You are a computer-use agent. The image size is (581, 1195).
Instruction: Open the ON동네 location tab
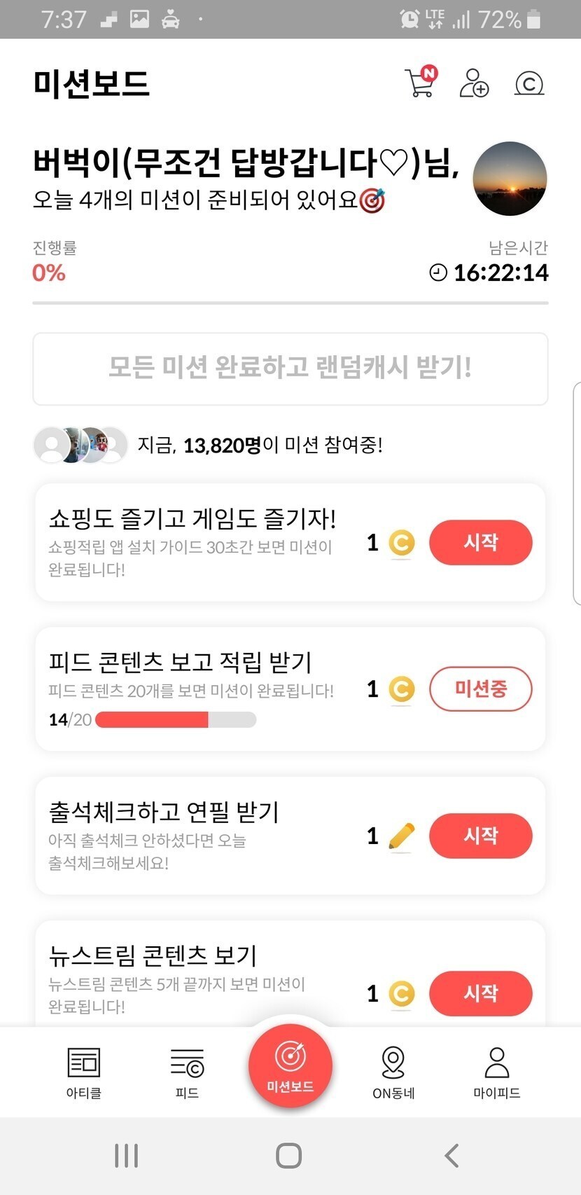393,1072
